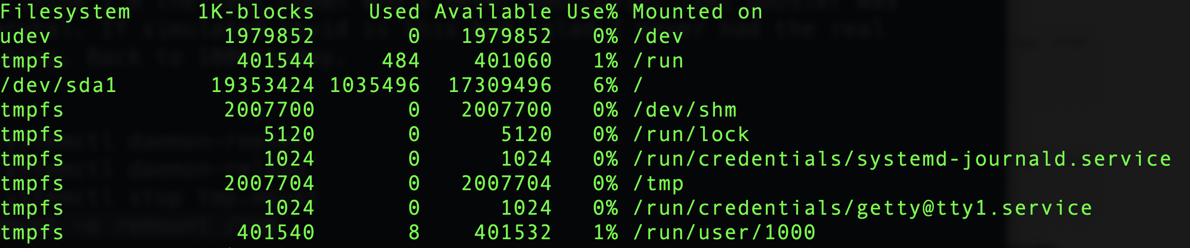1190x248 pixels.
Task: Click the Filesystem column header
Action: (x=65, y=12)
